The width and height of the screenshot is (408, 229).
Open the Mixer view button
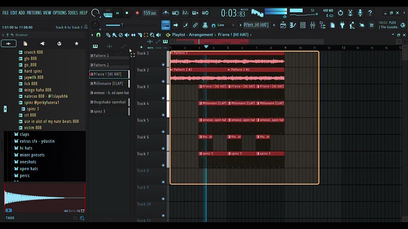pyautogui.click(x=313, y=25)
